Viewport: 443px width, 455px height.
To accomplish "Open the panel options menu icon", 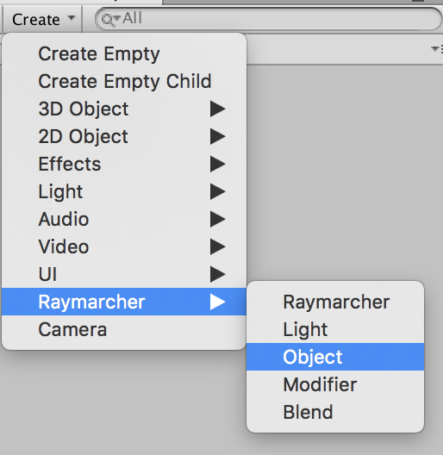I will [437, 49].
